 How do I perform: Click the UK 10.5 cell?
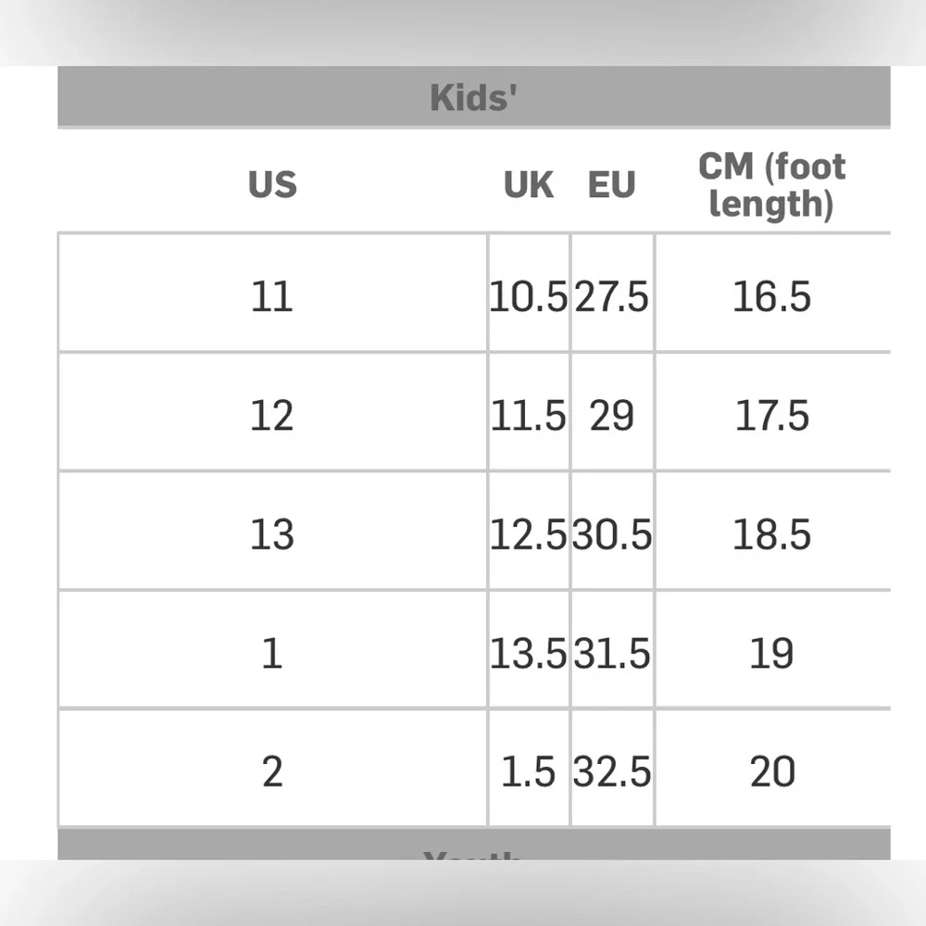(528, 296)
